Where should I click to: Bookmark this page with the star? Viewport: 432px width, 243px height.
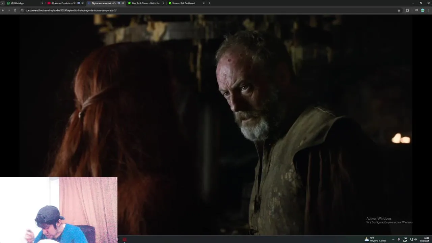[399, 10]
